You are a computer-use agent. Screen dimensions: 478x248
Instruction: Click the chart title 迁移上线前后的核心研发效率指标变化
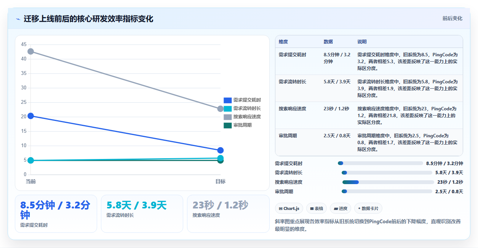88,19
